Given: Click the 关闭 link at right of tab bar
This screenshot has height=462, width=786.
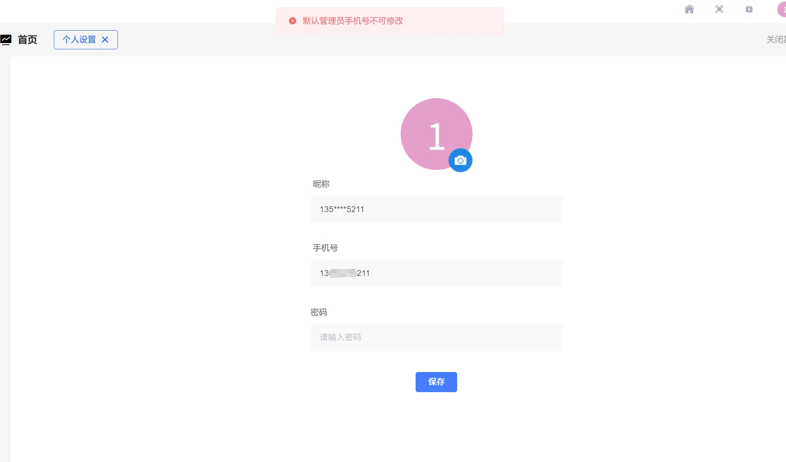Looking at the screenshot, I should point(776,40).
